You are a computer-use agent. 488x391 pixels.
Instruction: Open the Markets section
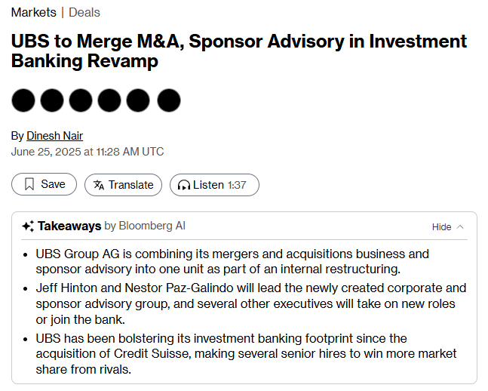34,13
